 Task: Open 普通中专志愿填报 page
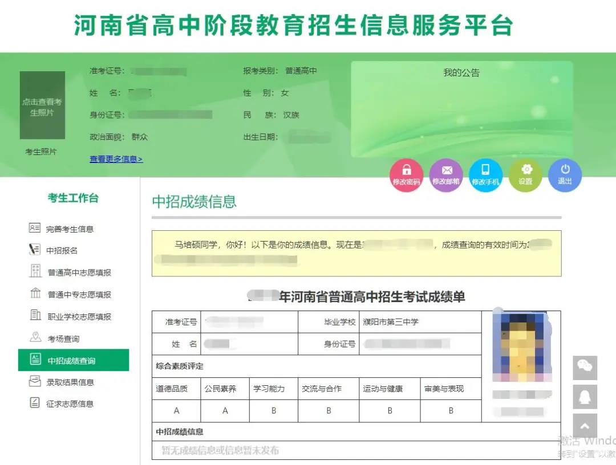tap(79, 295)
